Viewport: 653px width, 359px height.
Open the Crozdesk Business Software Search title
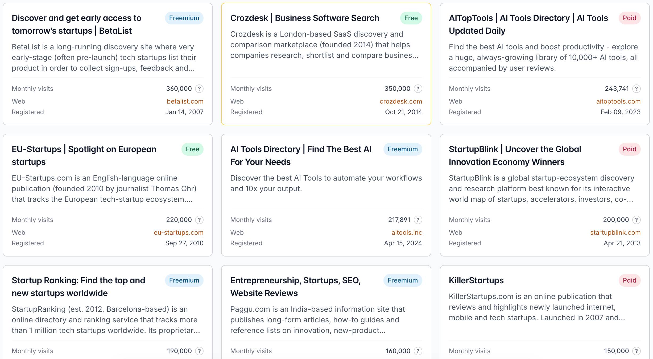(x=305, y=18)
